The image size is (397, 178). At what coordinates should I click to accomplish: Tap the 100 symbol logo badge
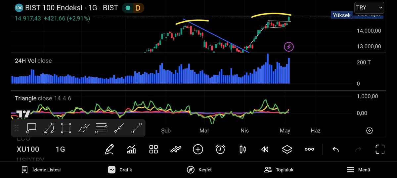coord(19,8)
